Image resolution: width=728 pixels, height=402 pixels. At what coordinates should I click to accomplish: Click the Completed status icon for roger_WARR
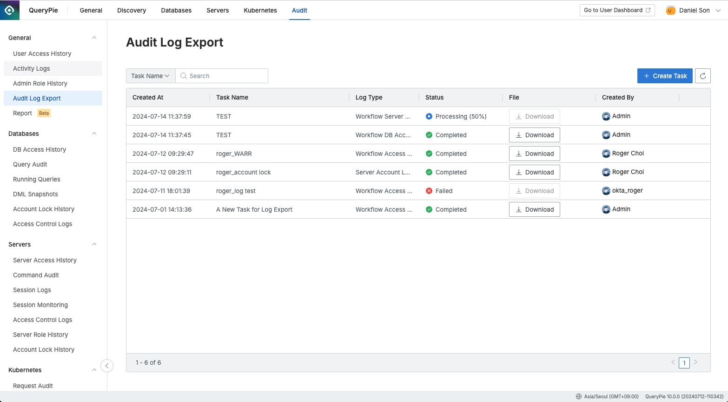[x=429, y=154]
